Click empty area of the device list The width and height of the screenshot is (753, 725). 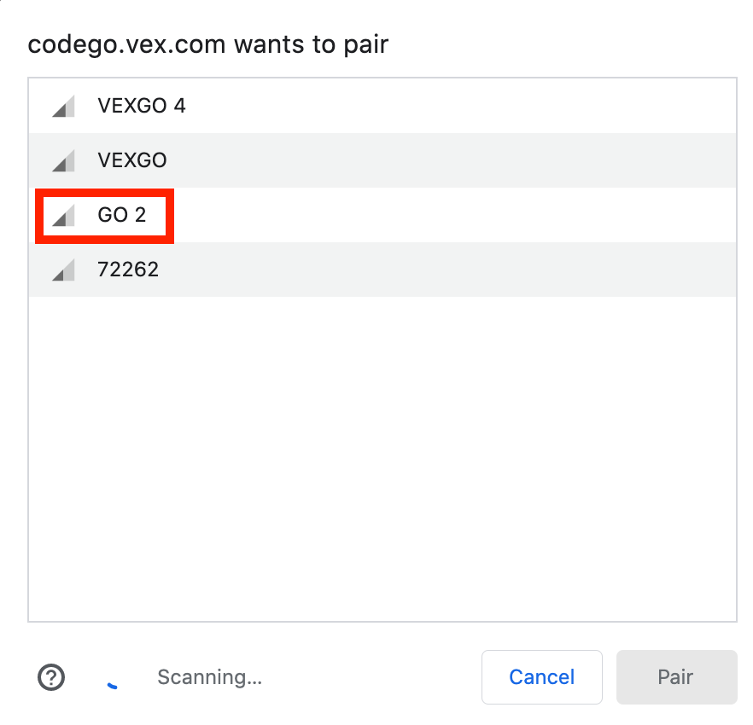(382, 458)
